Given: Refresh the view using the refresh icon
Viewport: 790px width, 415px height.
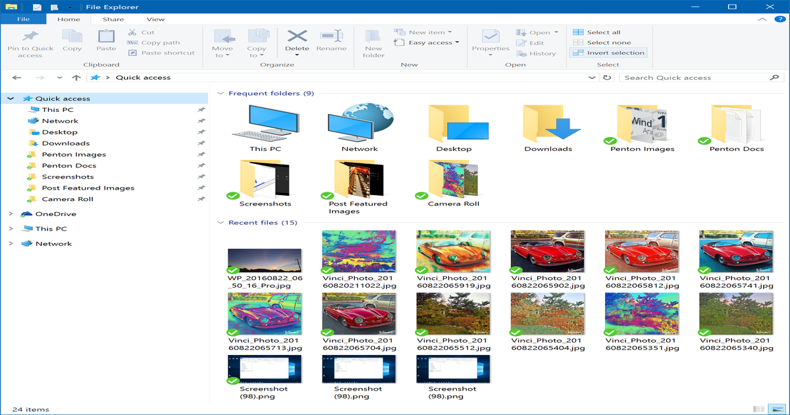Looking at the screenshot, I should click(606, 77).
